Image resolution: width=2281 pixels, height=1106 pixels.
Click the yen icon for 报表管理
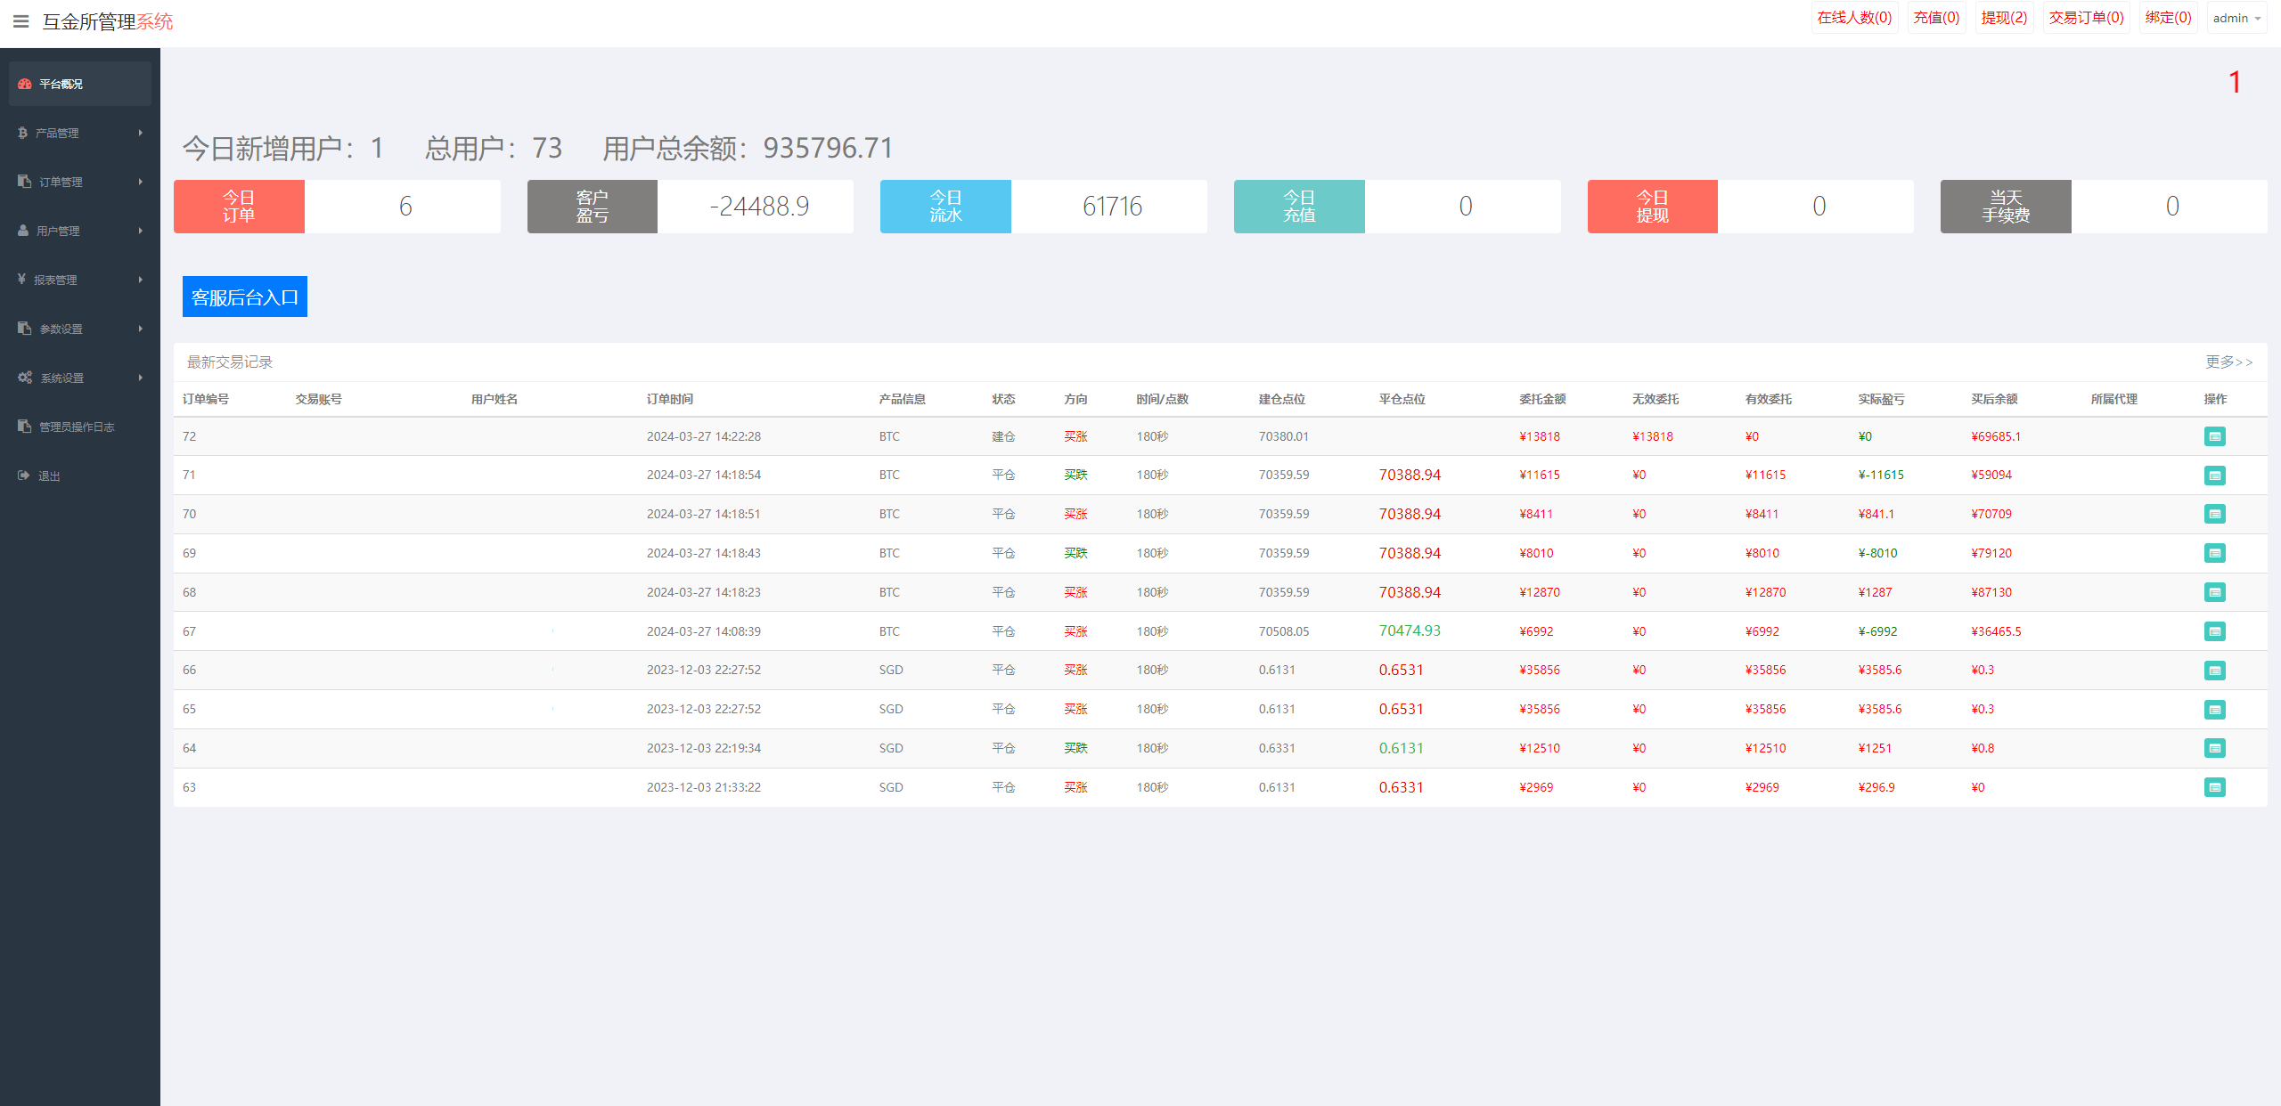(x=21, y=280)
